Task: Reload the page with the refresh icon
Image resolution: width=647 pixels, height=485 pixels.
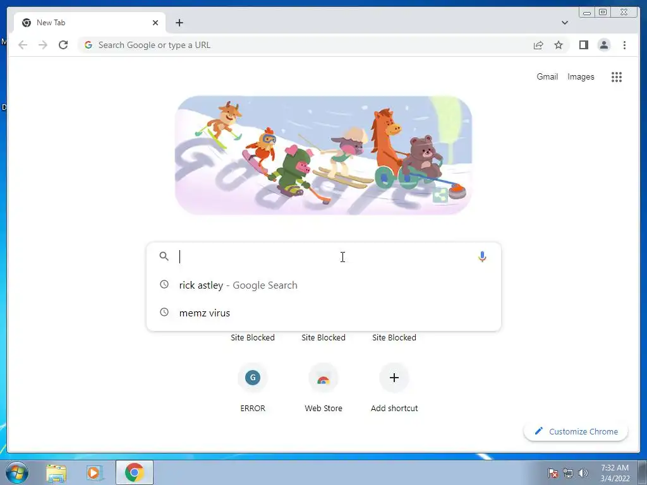Action: [x=63, y=45]
